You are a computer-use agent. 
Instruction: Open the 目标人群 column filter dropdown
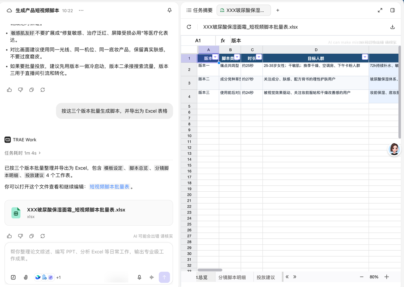click(365, 57)
